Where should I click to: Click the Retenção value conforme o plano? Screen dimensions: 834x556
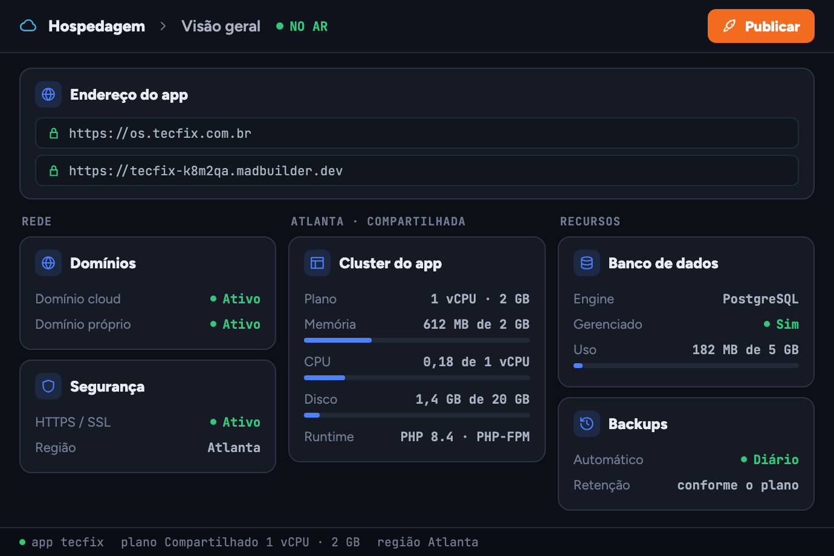(x=738, y=485)
